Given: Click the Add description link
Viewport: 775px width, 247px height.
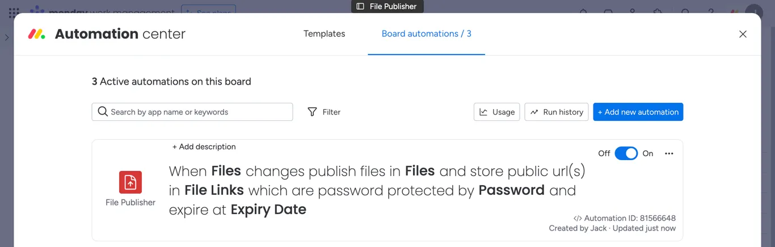Looking at the screenshot, I should [204, 147].
